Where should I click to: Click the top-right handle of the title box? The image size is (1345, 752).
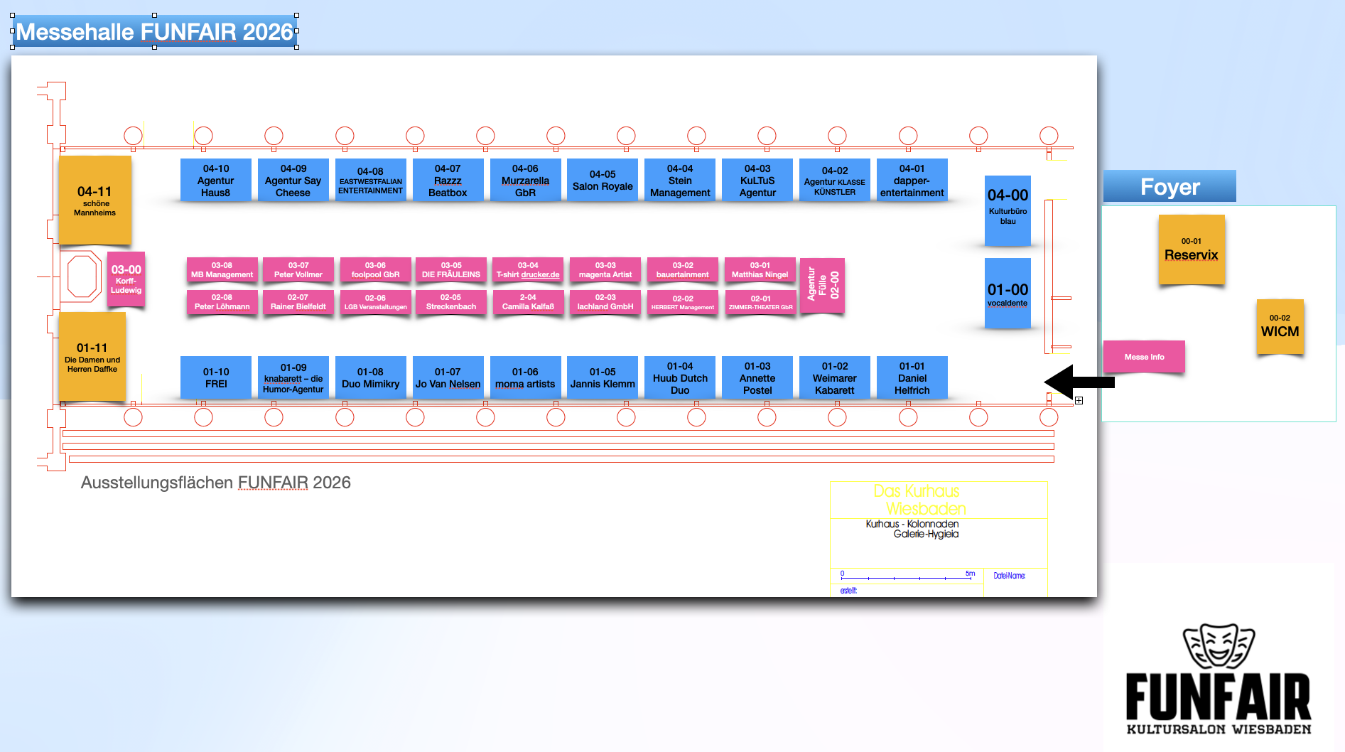[296, 15]
